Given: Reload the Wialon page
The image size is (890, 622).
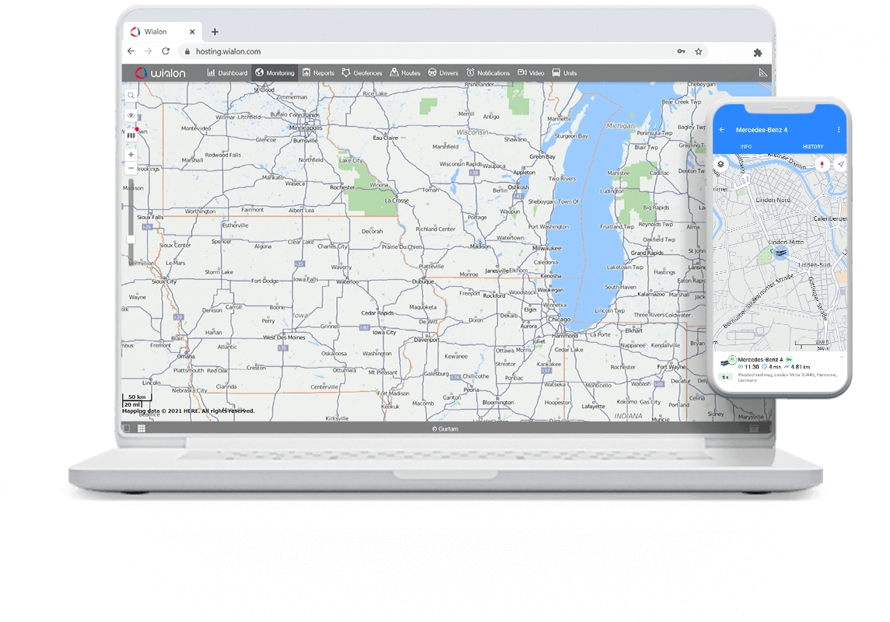Looking at the screenshot, I should pyautogui.click(x=166, y=51).
